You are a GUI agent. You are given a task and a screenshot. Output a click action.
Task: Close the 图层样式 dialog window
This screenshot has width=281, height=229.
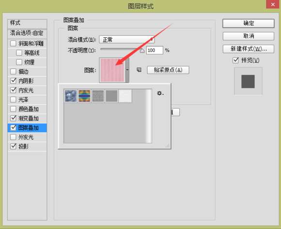tap(273, 4)
